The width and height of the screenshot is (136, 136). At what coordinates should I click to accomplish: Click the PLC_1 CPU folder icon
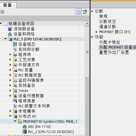tap(10, 39)
